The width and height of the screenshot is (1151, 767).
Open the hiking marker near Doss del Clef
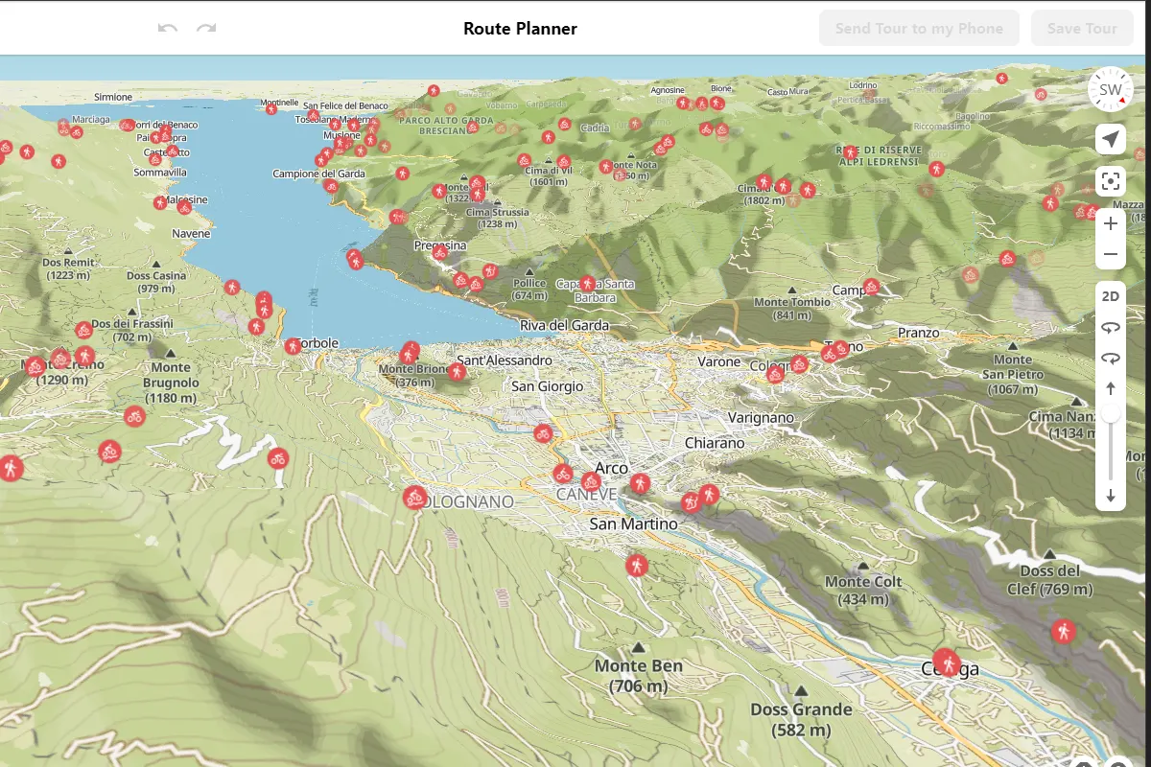click(x=1063, y=631)
